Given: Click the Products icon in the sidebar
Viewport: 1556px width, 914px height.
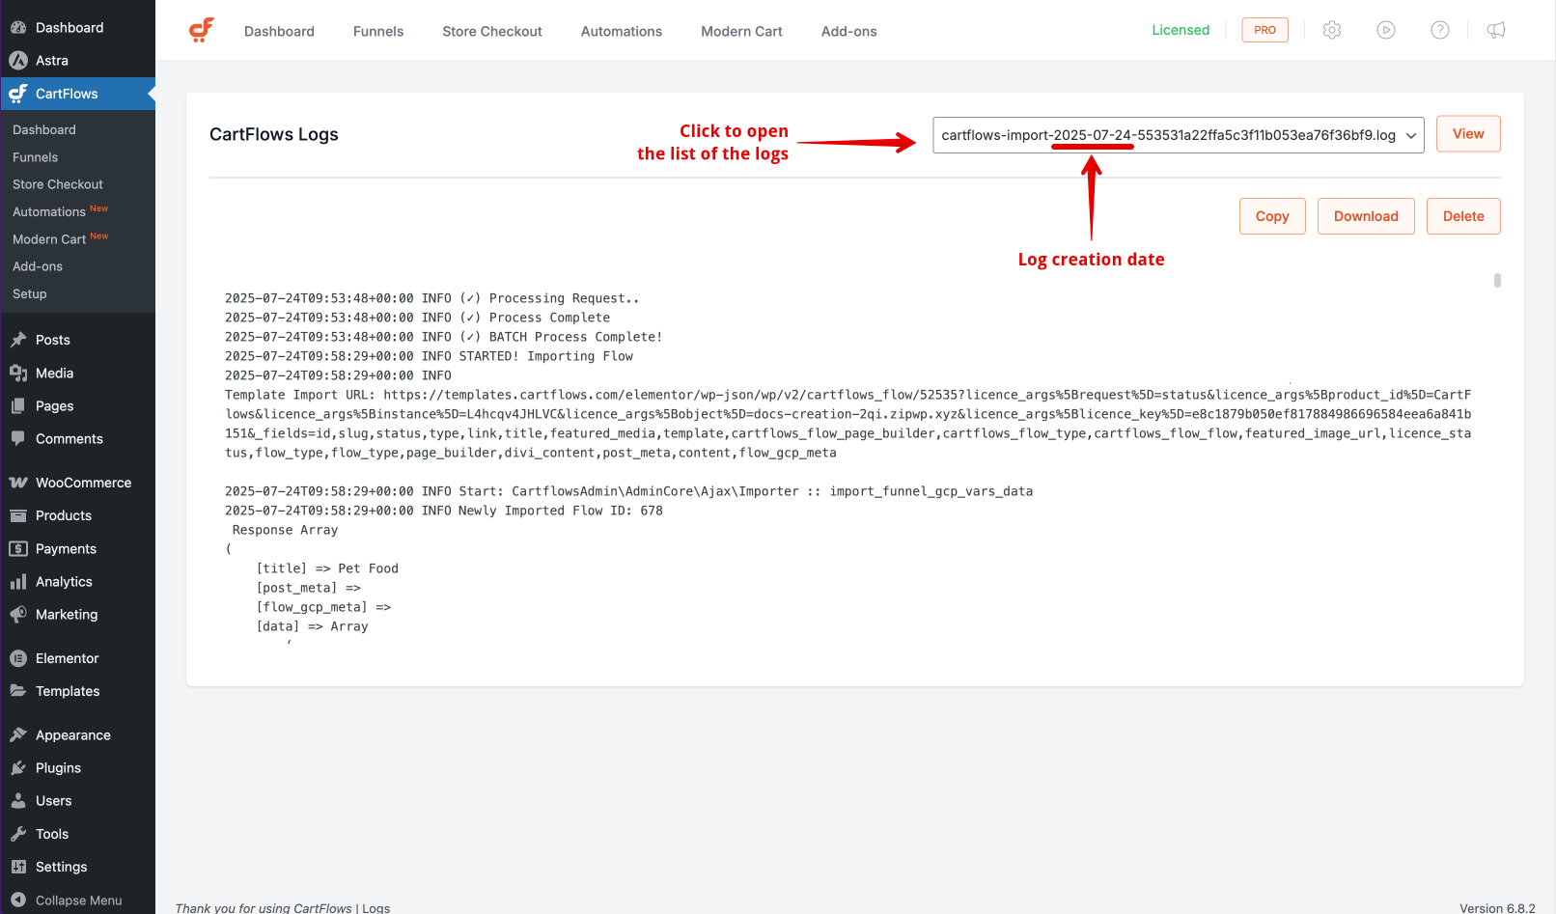Looking at the screenshot, I should coord(18,515).
